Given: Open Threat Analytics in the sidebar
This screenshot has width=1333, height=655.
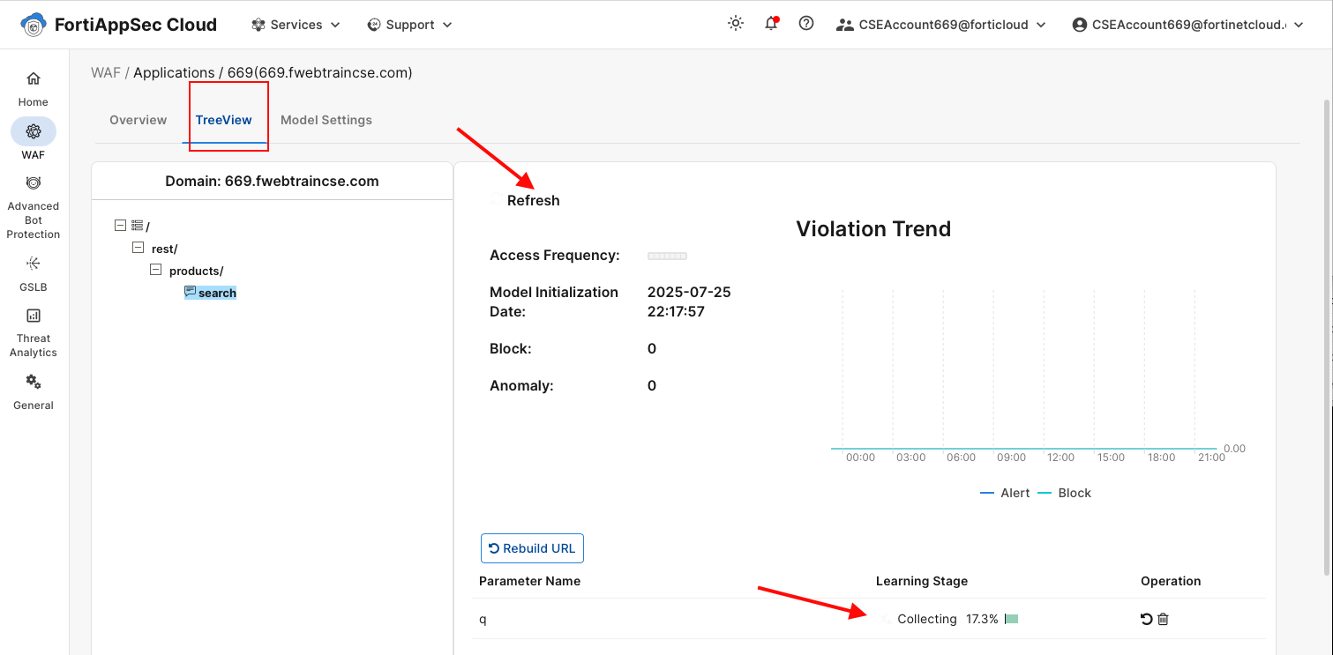Looking at the screenshot, I should [x=34, y=333].
